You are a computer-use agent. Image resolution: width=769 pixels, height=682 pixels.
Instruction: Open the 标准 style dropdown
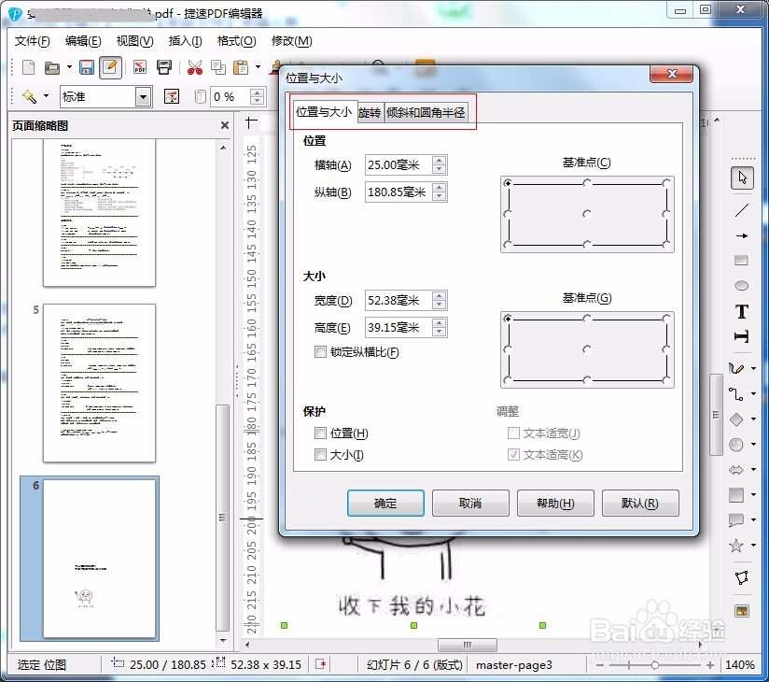[145, 96]
